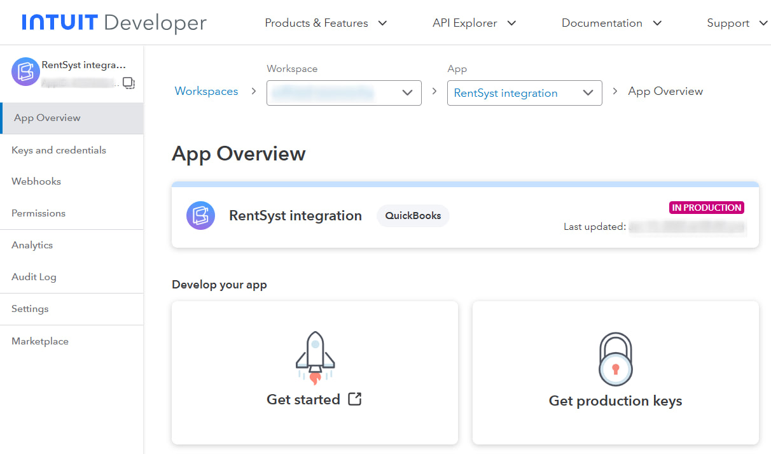Copy the App ID using the copy icon
771x454 pixels.
point(128,83)
